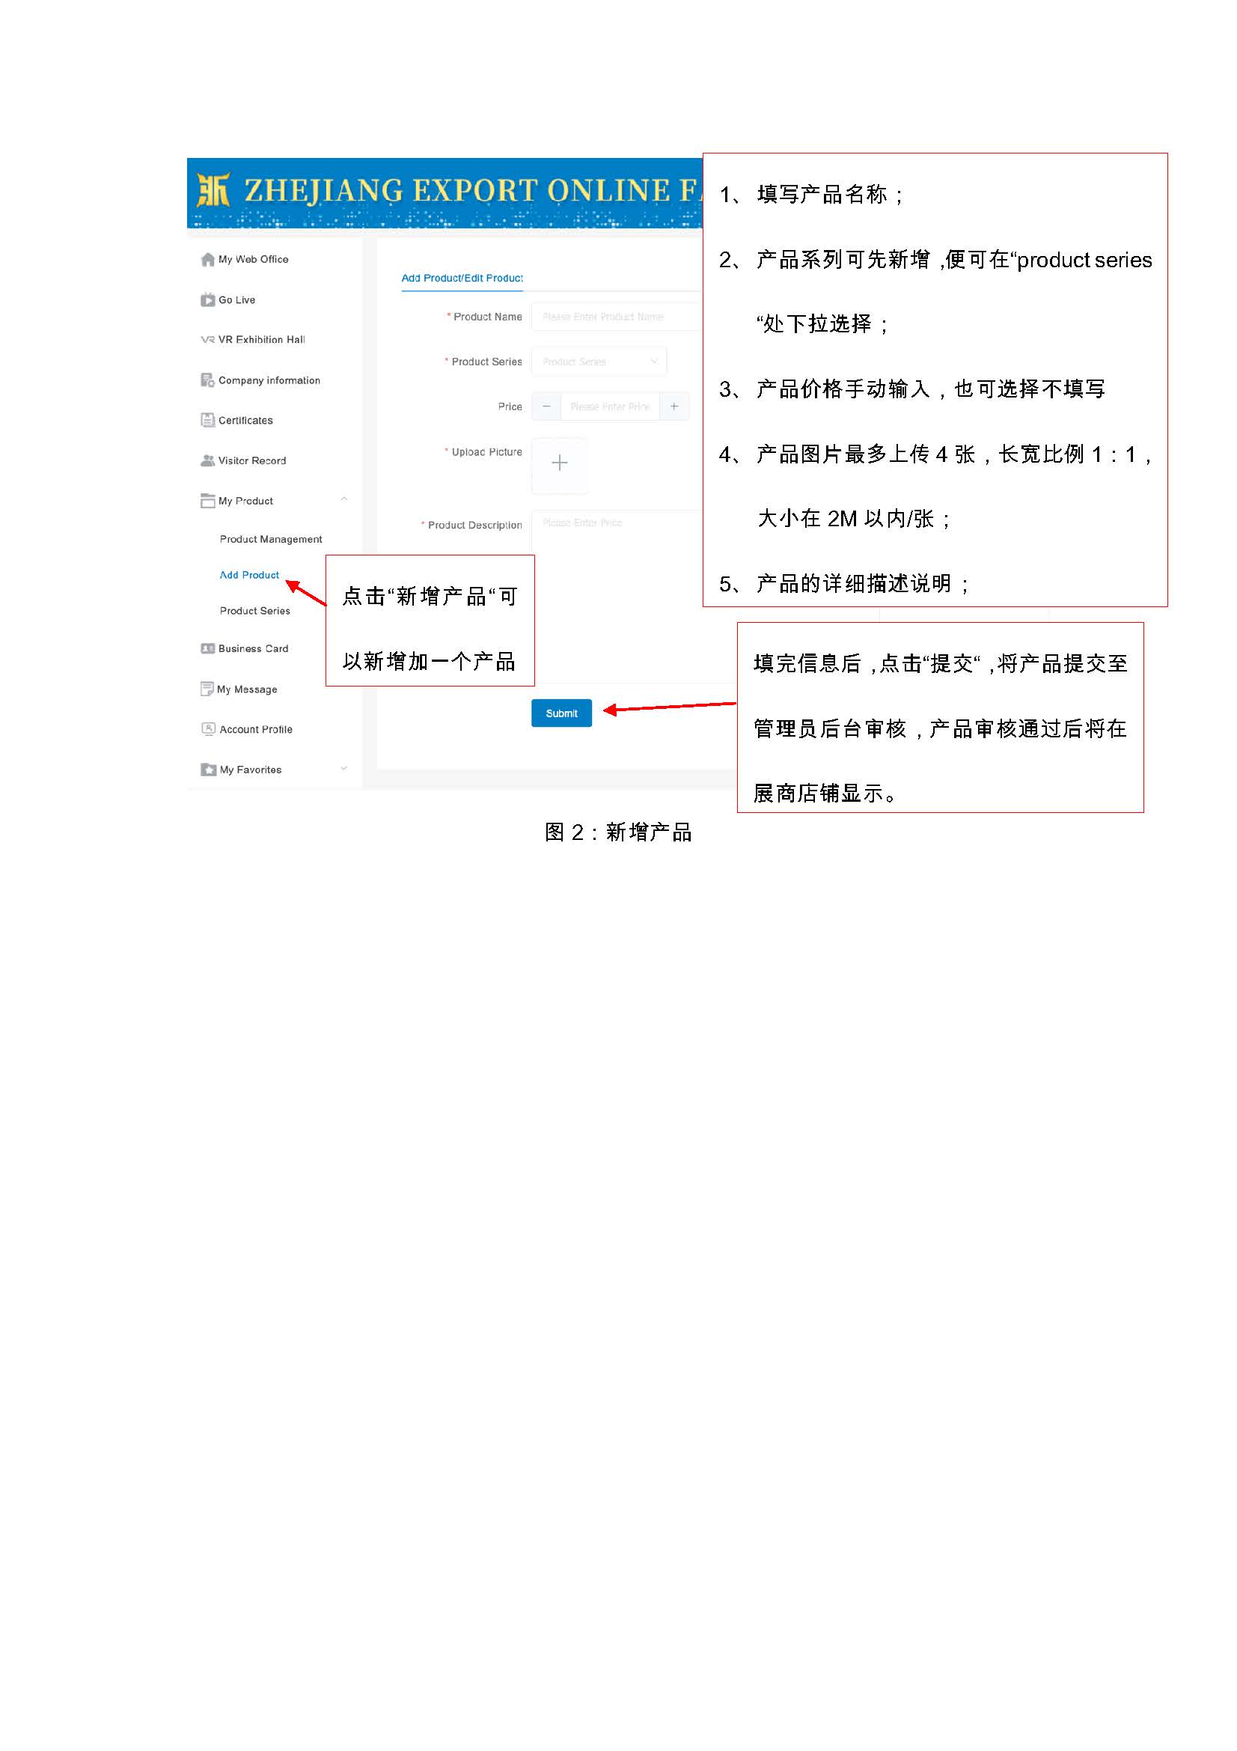Click the Please Enter Price field
This screenshot has width=1237, height=1751.
click(611, 406)
